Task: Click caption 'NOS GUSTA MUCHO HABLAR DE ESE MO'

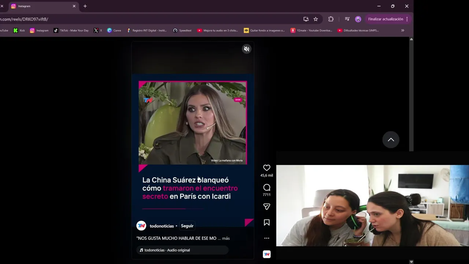Action: coord(177,238)
